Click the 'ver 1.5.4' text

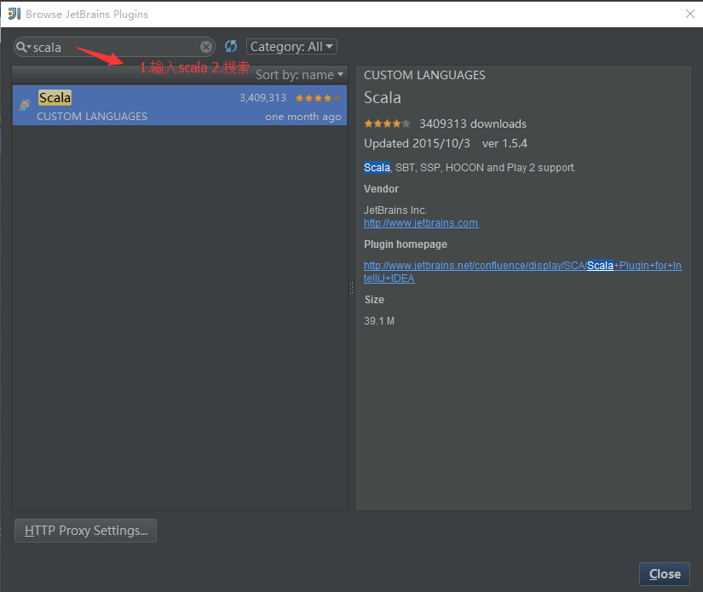(504, 143)
